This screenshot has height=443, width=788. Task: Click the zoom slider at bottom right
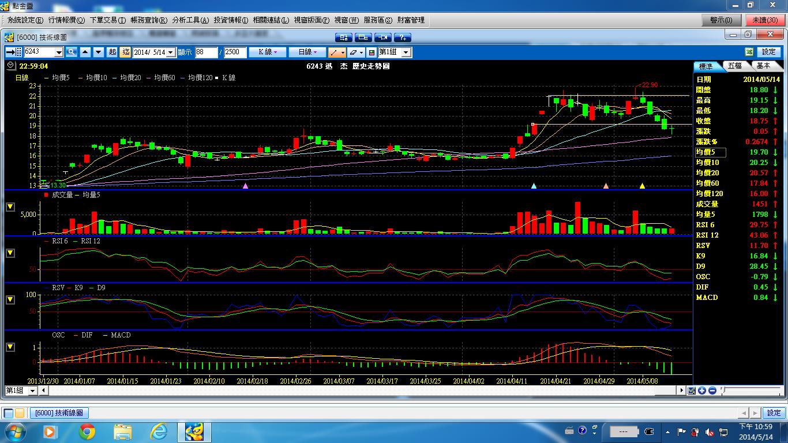tap(750, 391)
